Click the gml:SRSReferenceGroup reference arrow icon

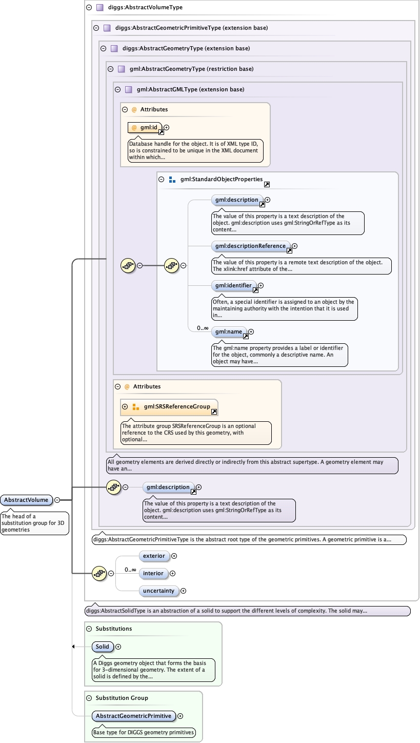click(214, 412)
